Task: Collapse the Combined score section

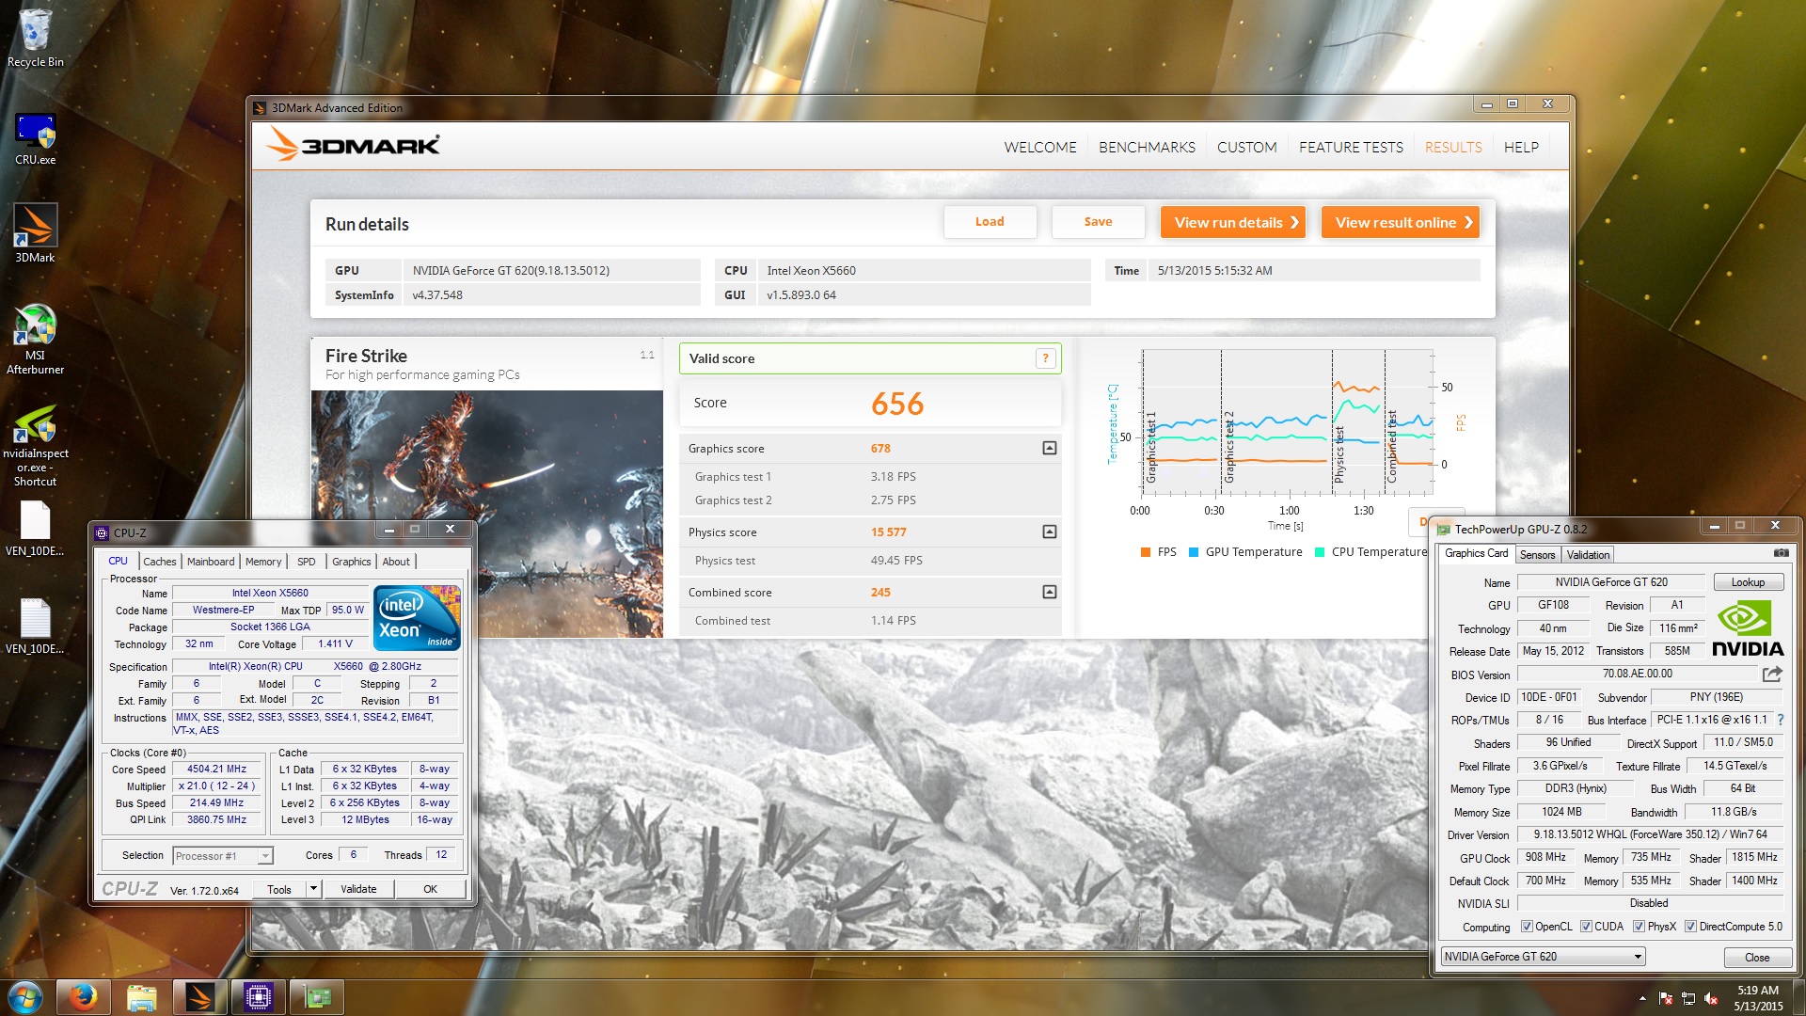Action: 1050,593
